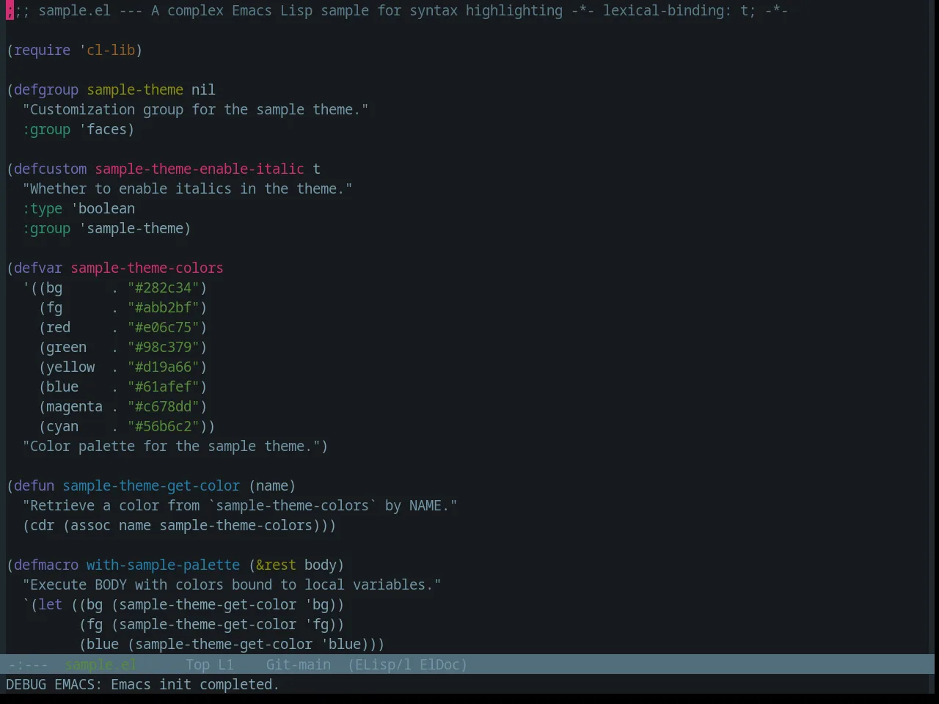
Task: Click variable name "sample-theme-enable-italic"
Action: (x=200, y=169)
